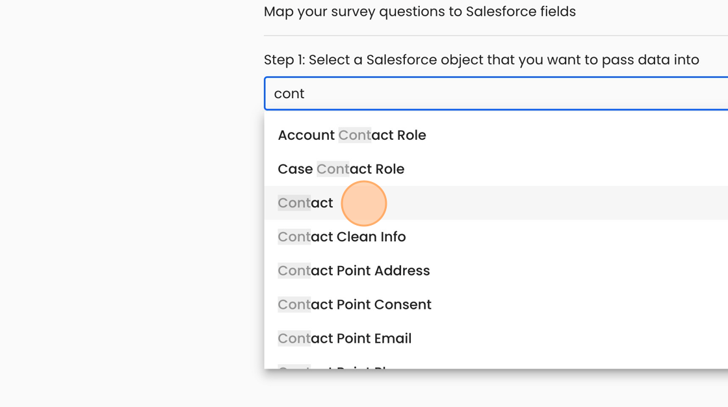Click the word "Email" in "Contact Point Email"
The width and height of the screenshot is (728, 407).
(x=393, y=338)
